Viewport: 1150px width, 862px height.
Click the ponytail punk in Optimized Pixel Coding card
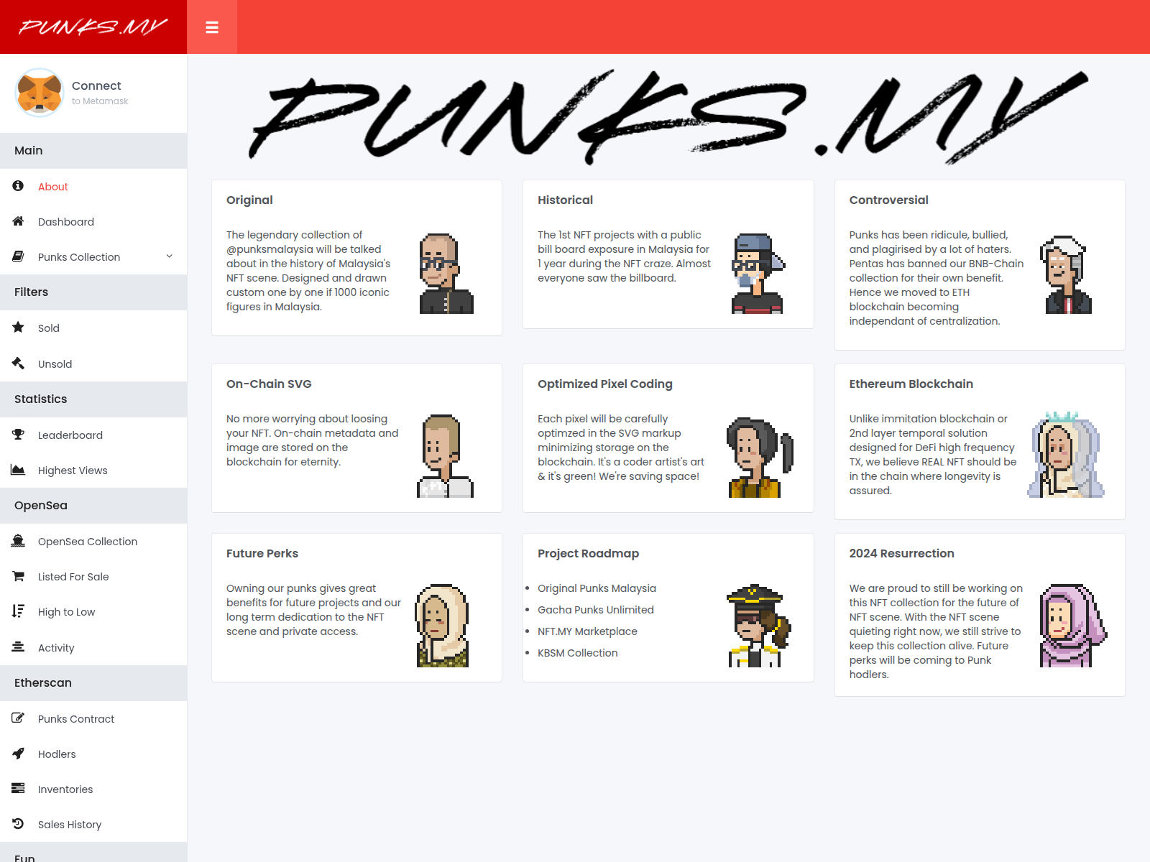click(760, 458)
